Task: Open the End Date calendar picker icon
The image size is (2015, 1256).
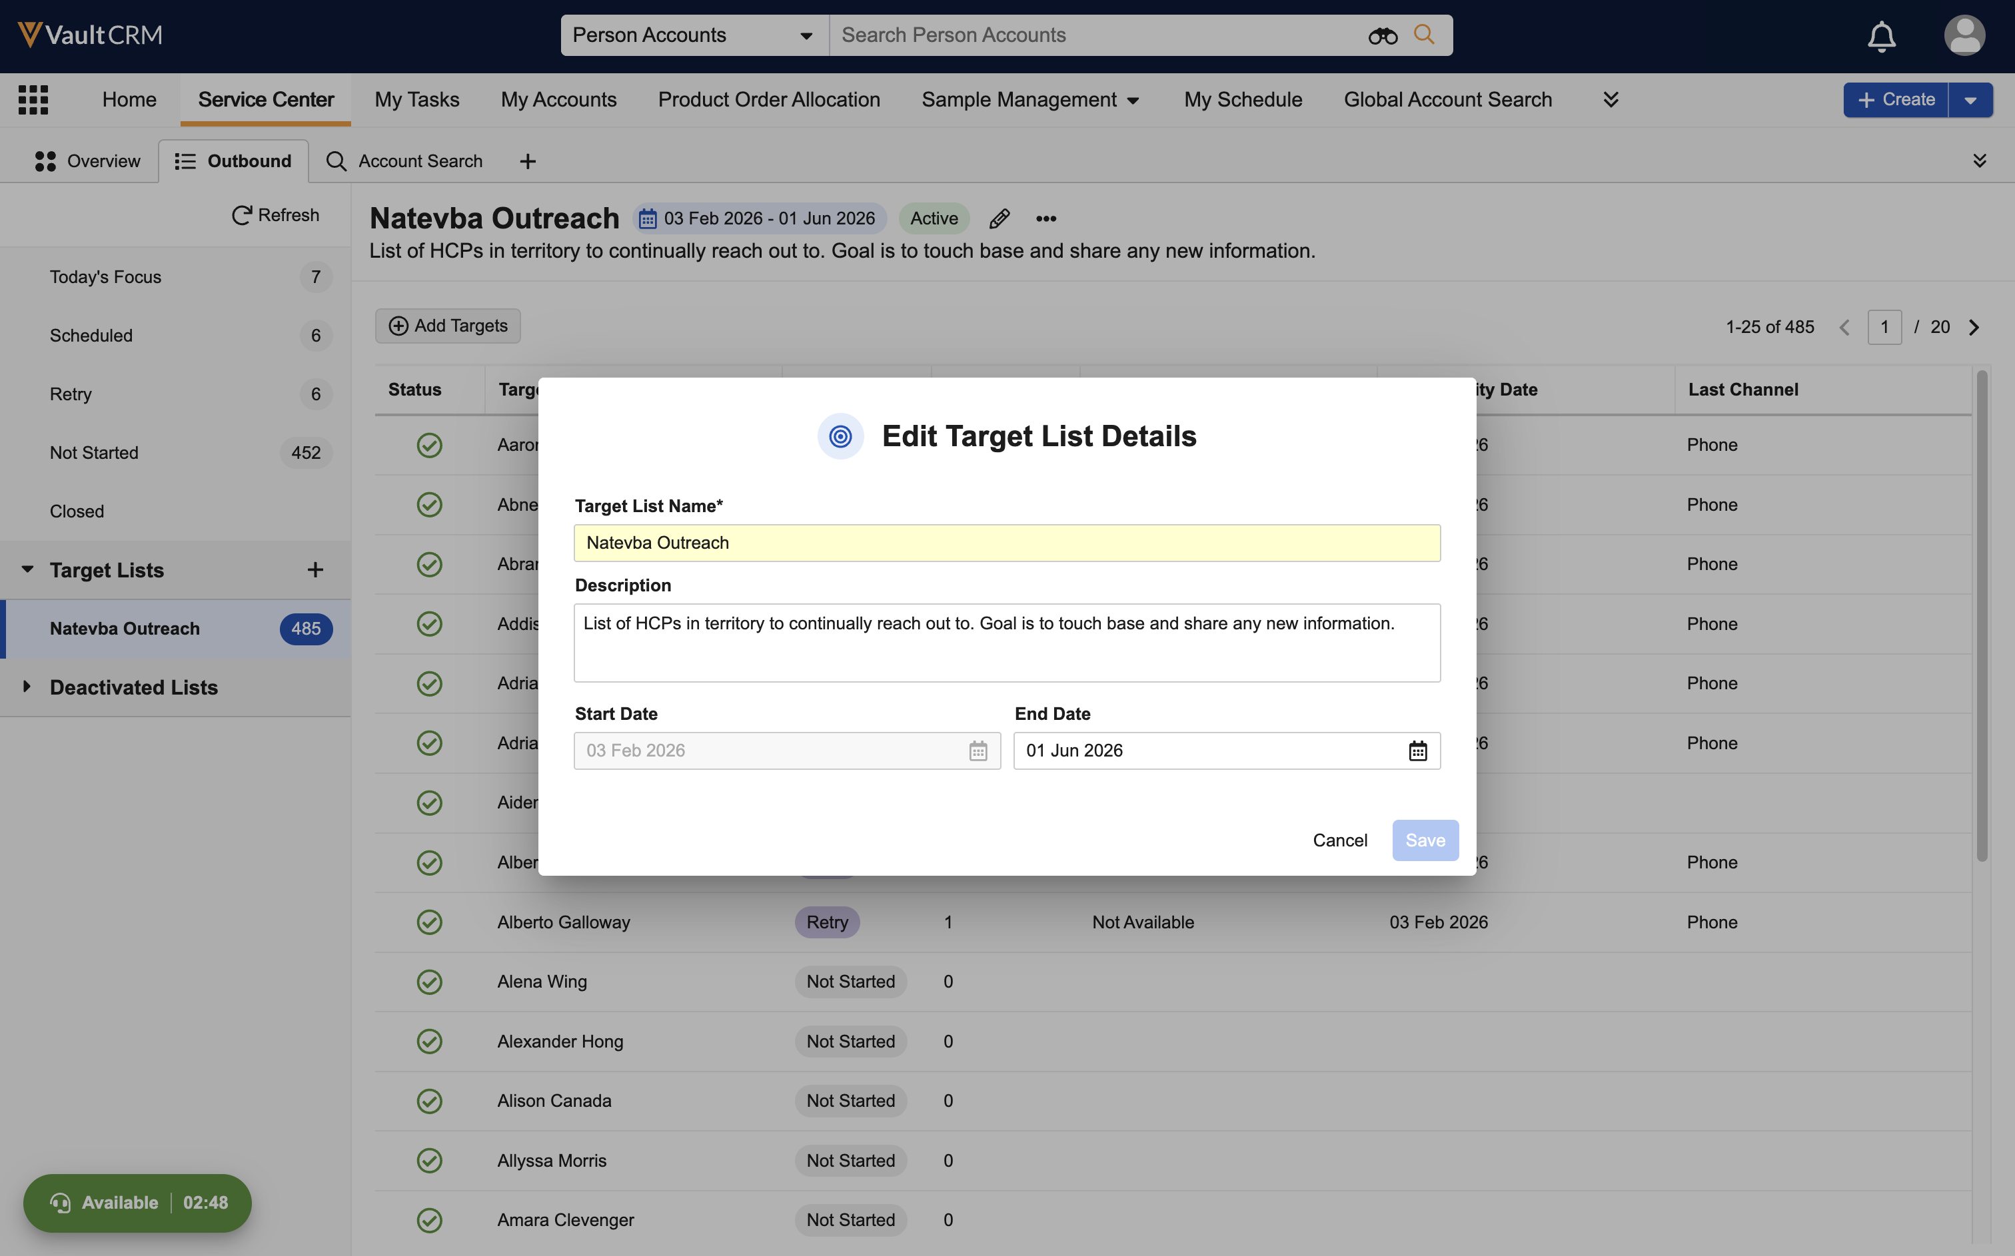Action: point(1417,751)
